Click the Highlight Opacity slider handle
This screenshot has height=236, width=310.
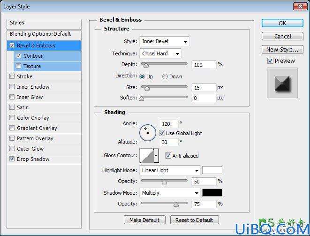point(164,182)
